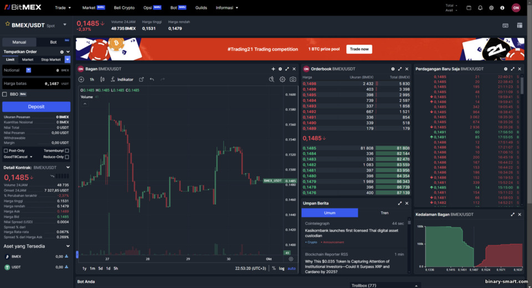Open more order types blue dropdown

[x=68, y=60]
